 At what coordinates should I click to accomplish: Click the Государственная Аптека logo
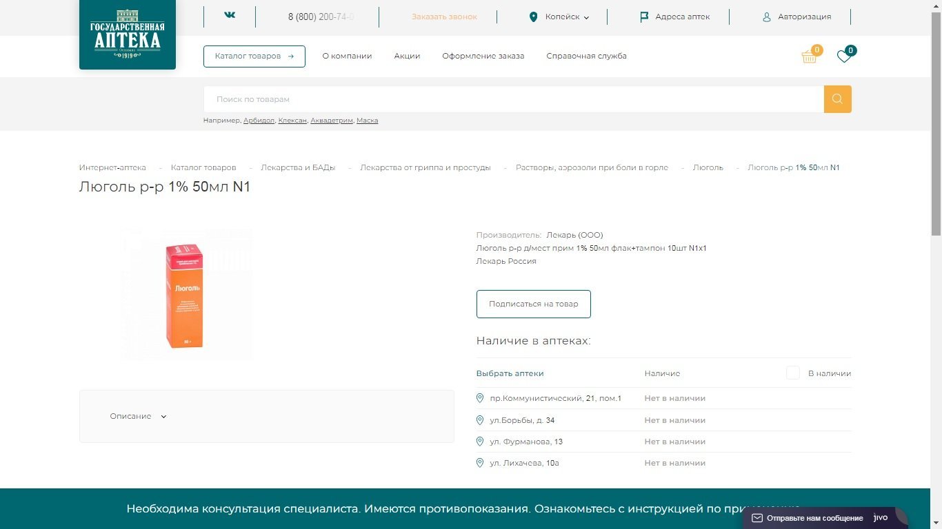click(128, 34)
